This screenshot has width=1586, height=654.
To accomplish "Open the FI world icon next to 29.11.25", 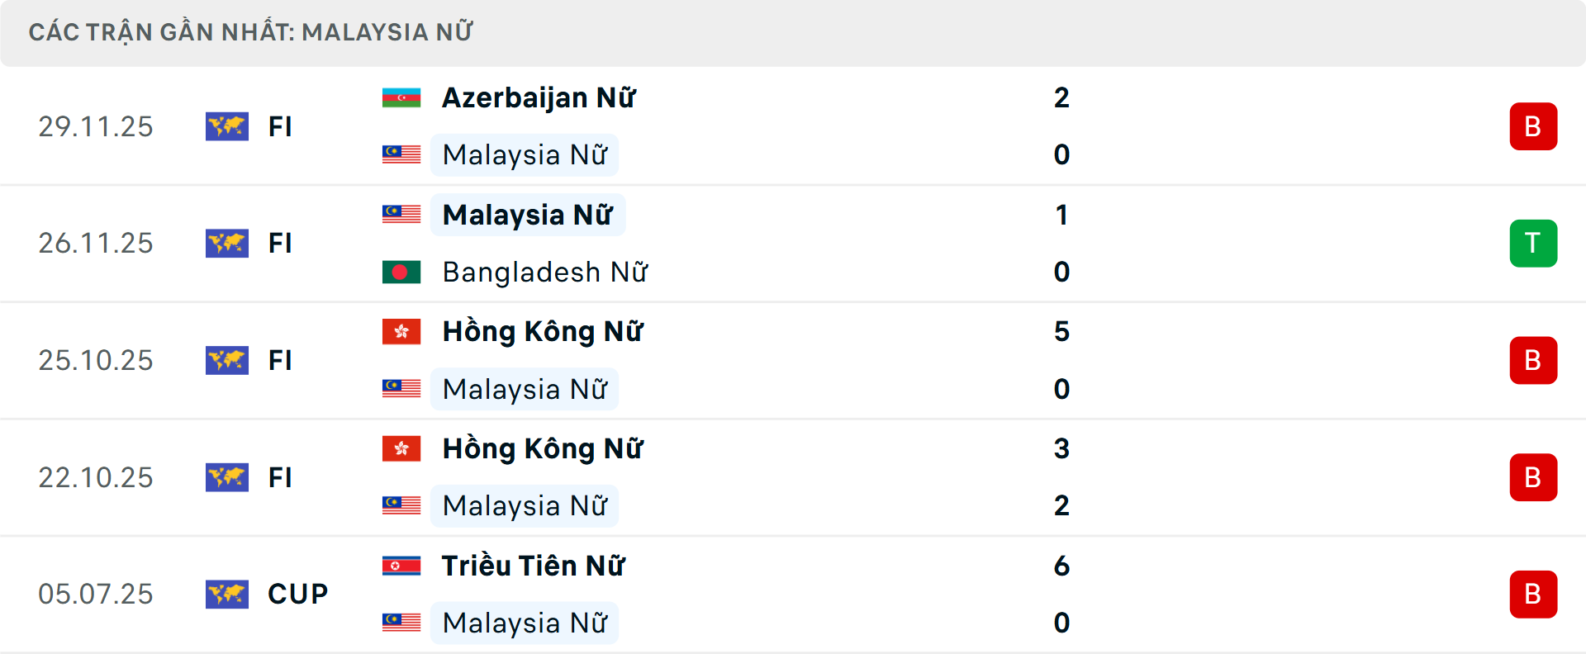I will click(227, 126).
